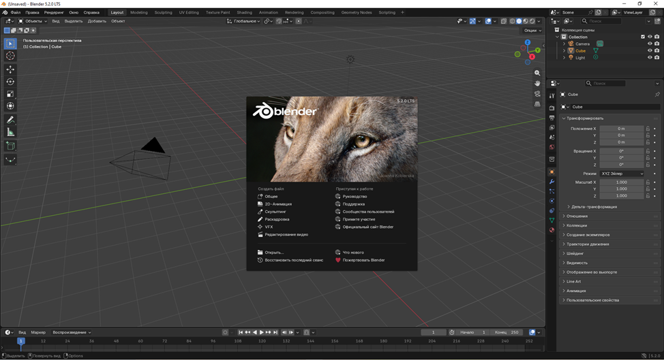Viewport: 664px width, 360px height.
Task: Open the Render properties tab icon
Action: (x=552, y=108)
